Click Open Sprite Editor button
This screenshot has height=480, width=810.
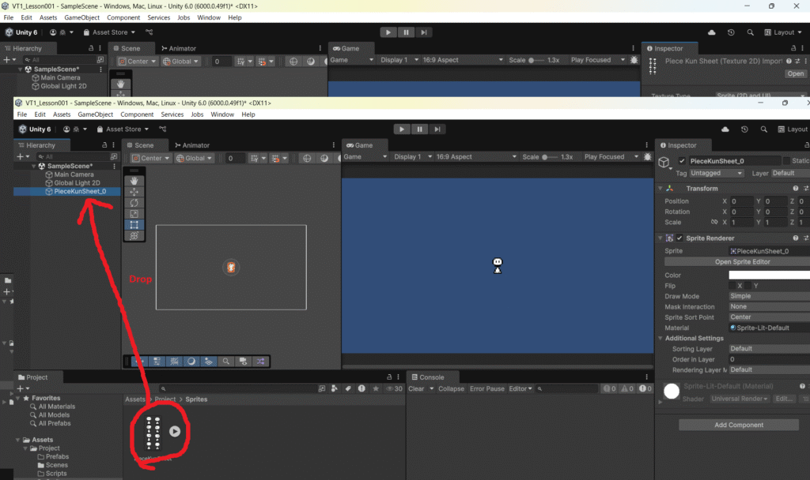pyautogui.click(x=742, y=262)
